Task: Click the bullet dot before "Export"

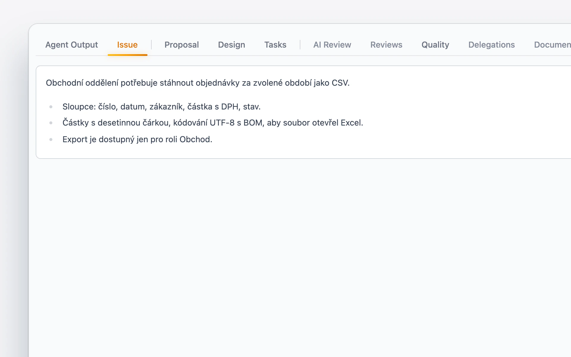Action: pyautogui.click(x=51, y=140)
